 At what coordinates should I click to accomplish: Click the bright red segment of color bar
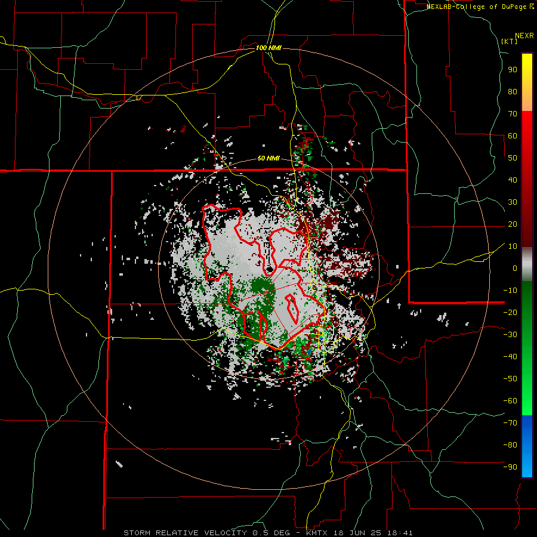pos(527,179)
